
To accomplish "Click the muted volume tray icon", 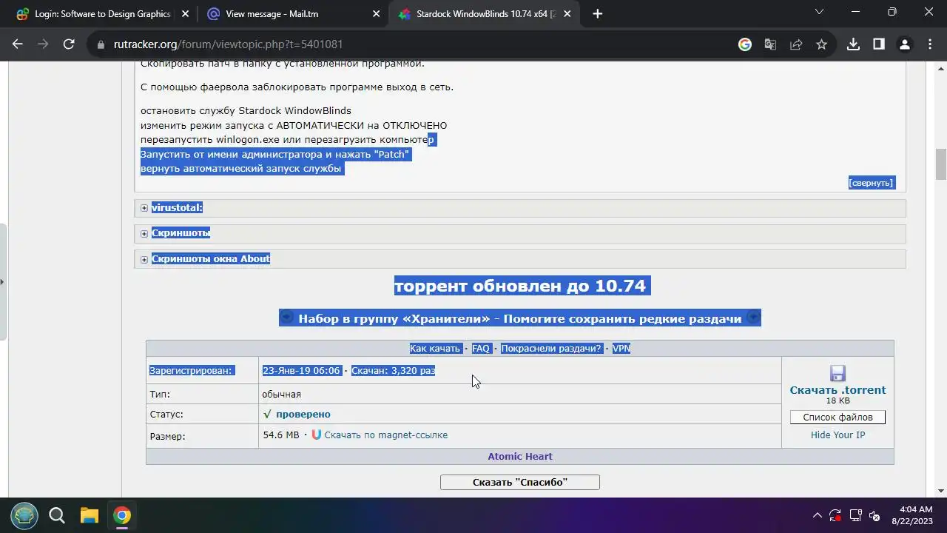I will pos(874,515).
